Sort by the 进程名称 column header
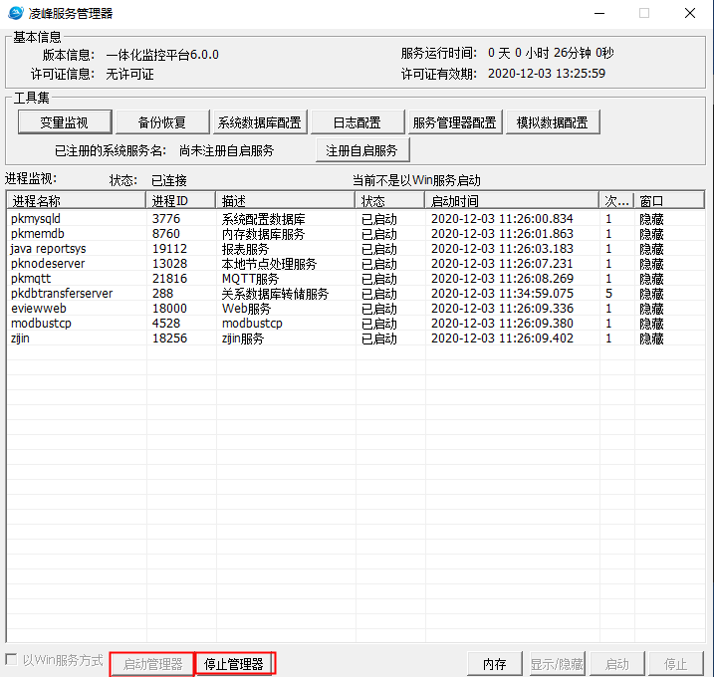 click(x=76, y=201)
